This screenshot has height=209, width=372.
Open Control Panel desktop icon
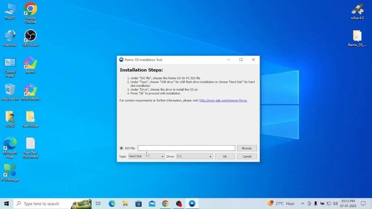[x=10, y=68]
